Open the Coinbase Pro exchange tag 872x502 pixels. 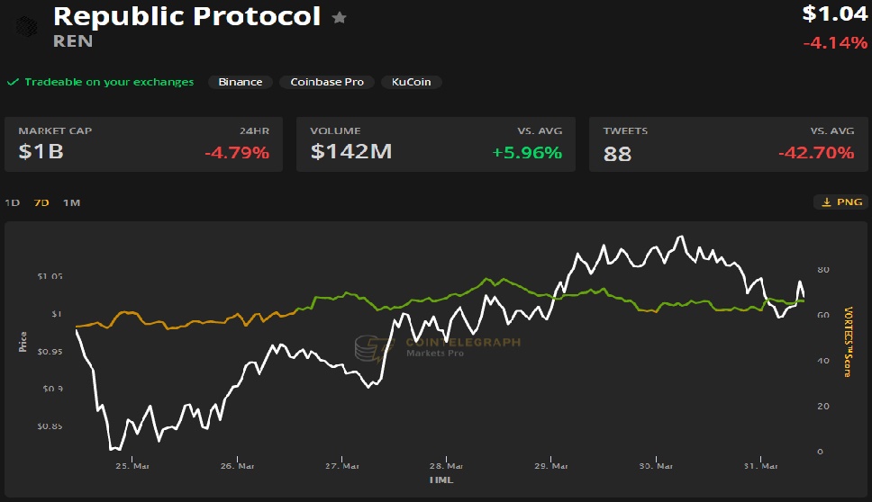coord(327,82)
